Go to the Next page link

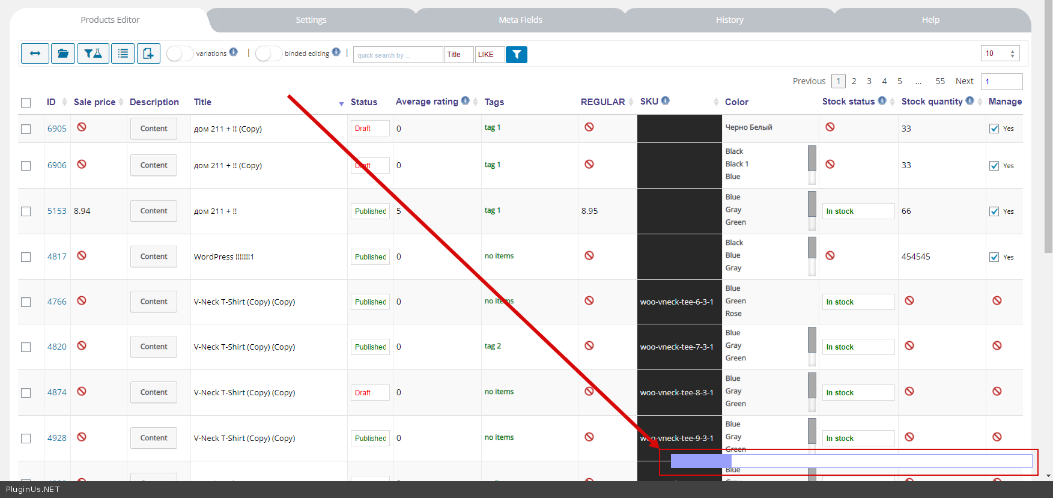(964, 81)
